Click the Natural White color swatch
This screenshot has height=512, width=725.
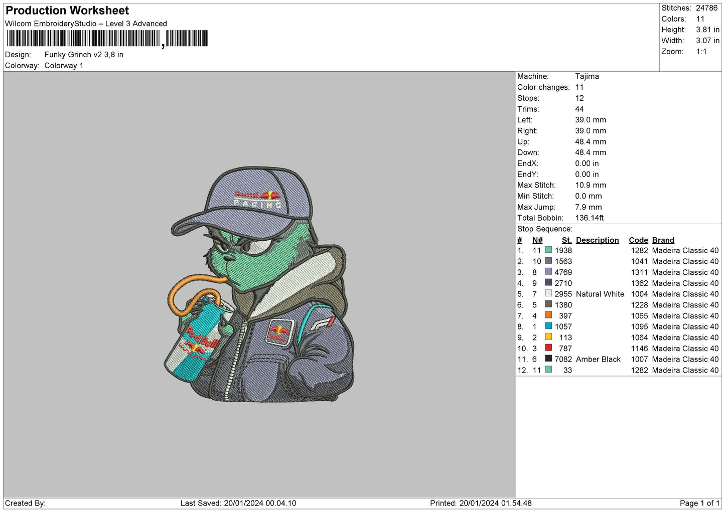coord(548,294)
